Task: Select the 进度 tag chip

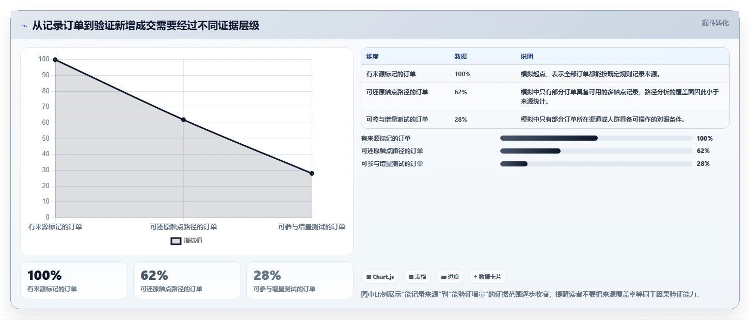Action: pos(450,277)
